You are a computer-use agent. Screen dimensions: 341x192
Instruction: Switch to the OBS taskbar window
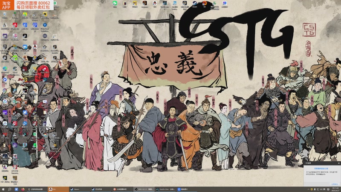coord(144,189)
